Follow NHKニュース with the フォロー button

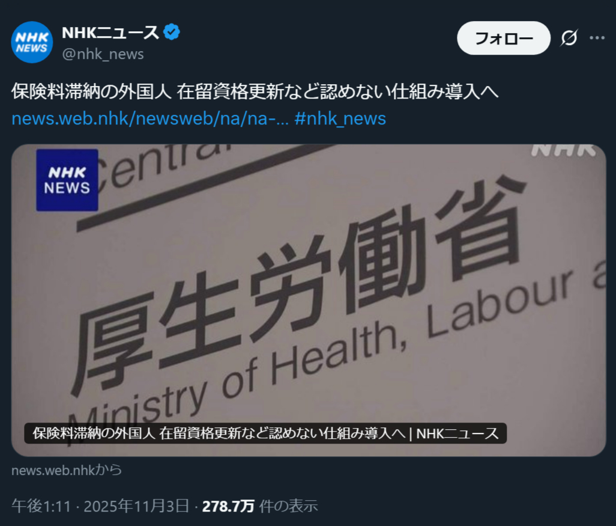pyautogui.click(x=504, y=38)
